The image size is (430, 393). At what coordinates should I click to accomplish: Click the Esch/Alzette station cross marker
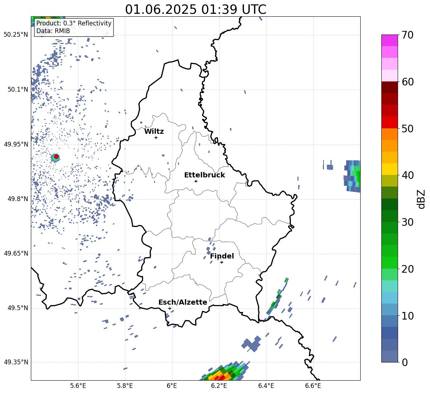point(170,308)
